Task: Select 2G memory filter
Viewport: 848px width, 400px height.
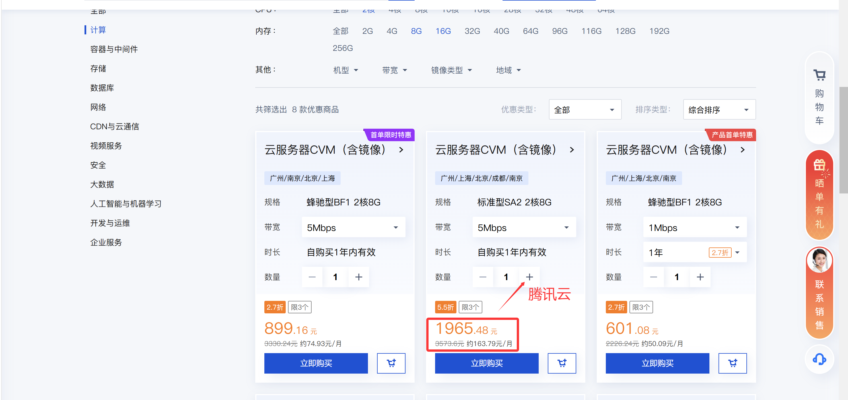Action: [x=367, y=31]
